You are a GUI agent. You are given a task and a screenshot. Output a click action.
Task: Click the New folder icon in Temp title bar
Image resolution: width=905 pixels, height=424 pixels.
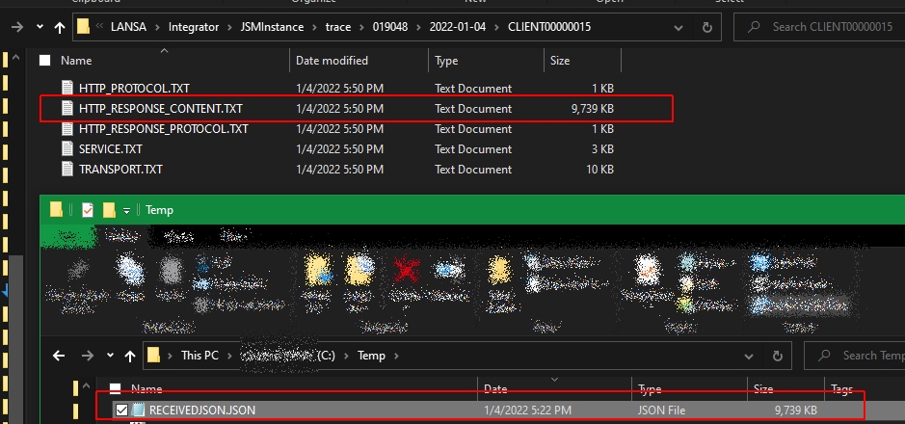109,209
